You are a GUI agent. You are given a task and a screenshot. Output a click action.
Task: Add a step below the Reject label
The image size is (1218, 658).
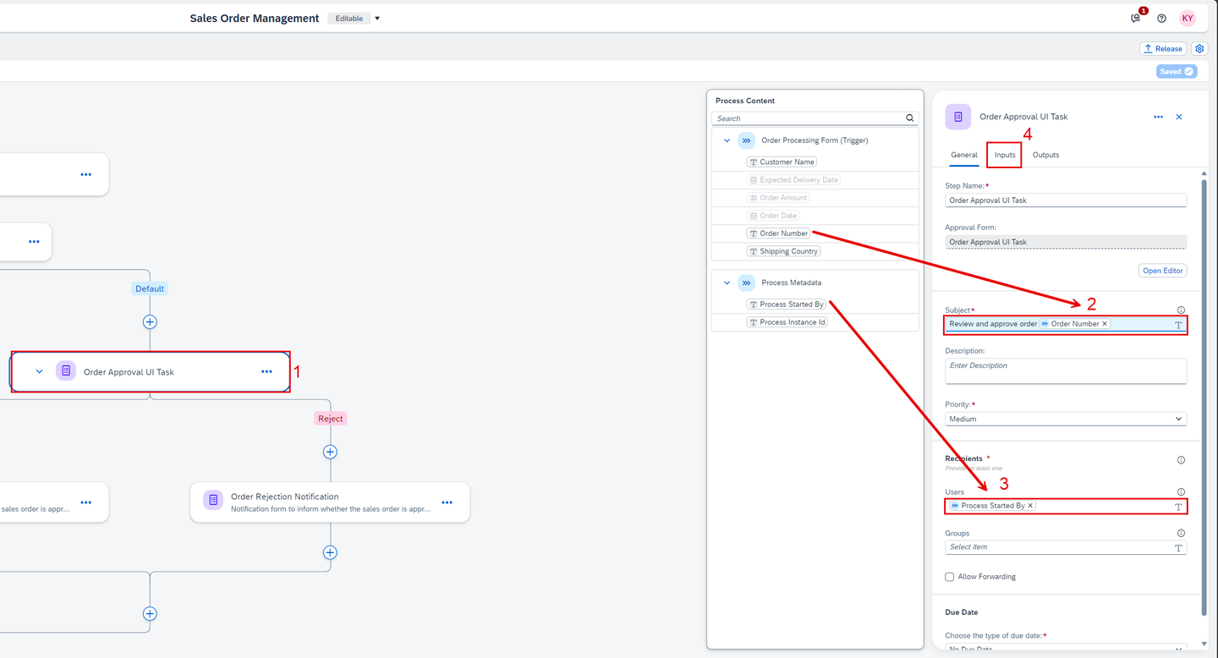click(x=330, y=452)
